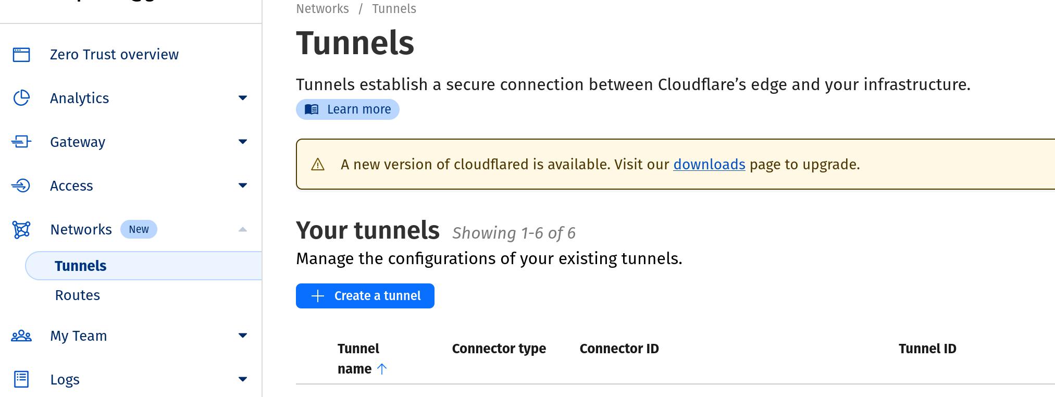This screenshot has height=397, width=1055.
Task: Open the downloads link in the banner
Action: (x=709, y=165)
